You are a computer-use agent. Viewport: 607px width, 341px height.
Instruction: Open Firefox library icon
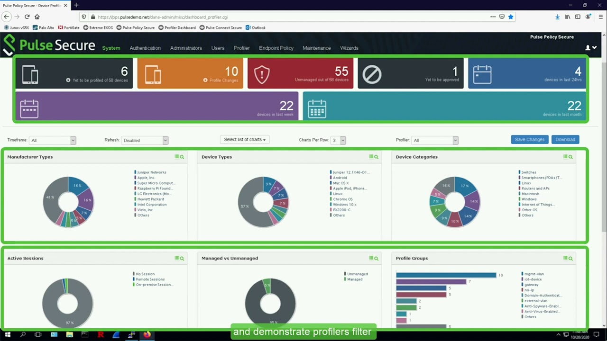(x=567, y=17)
